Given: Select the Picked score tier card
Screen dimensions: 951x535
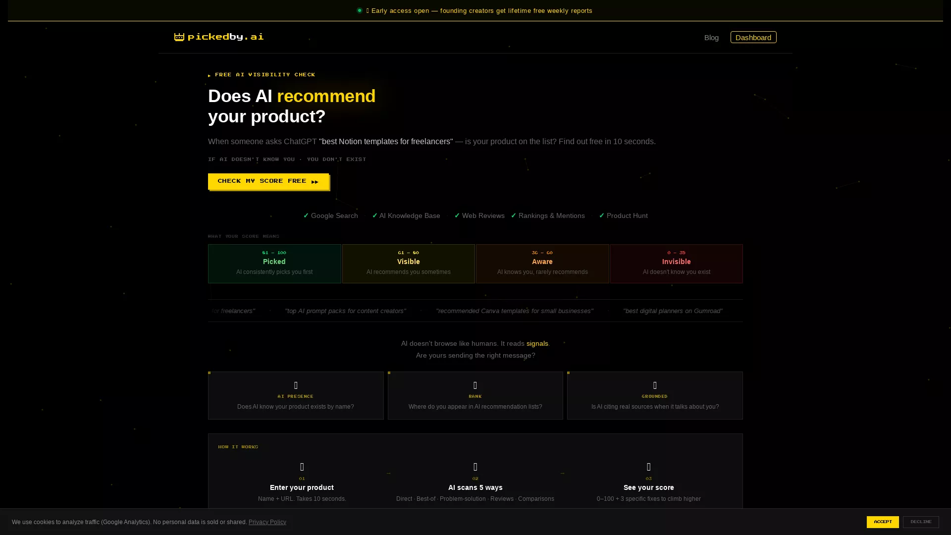Looking at the screenshot, I should (x=274, y=263).
